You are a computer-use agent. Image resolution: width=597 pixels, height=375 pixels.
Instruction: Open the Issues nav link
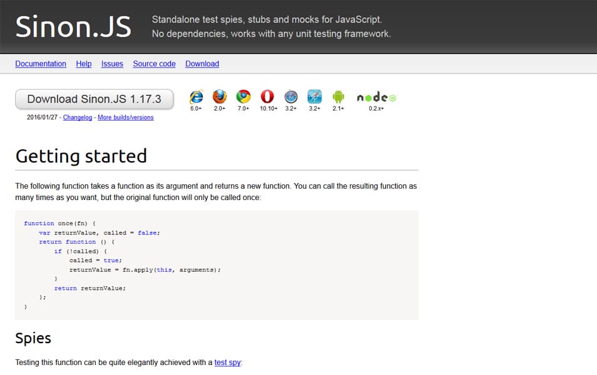(112, 64)
